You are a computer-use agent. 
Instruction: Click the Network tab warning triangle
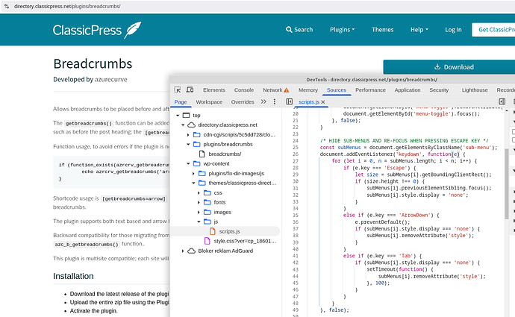[287, 90]
